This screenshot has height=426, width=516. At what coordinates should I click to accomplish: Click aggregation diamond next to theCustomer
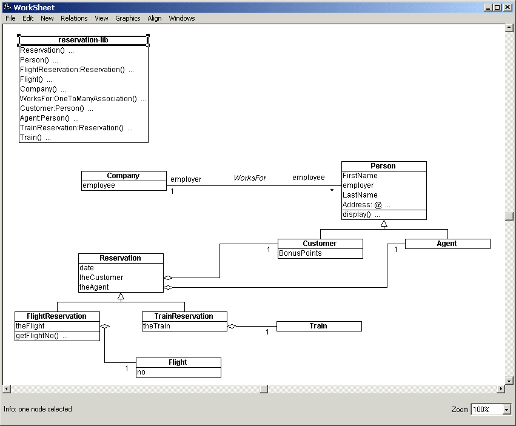pos(169,278)
